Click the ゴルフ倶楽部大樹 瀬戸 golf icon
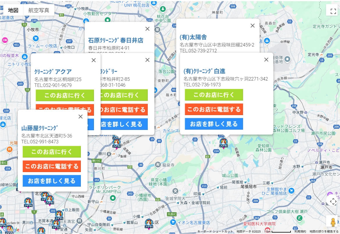 (x=300, y=218)
